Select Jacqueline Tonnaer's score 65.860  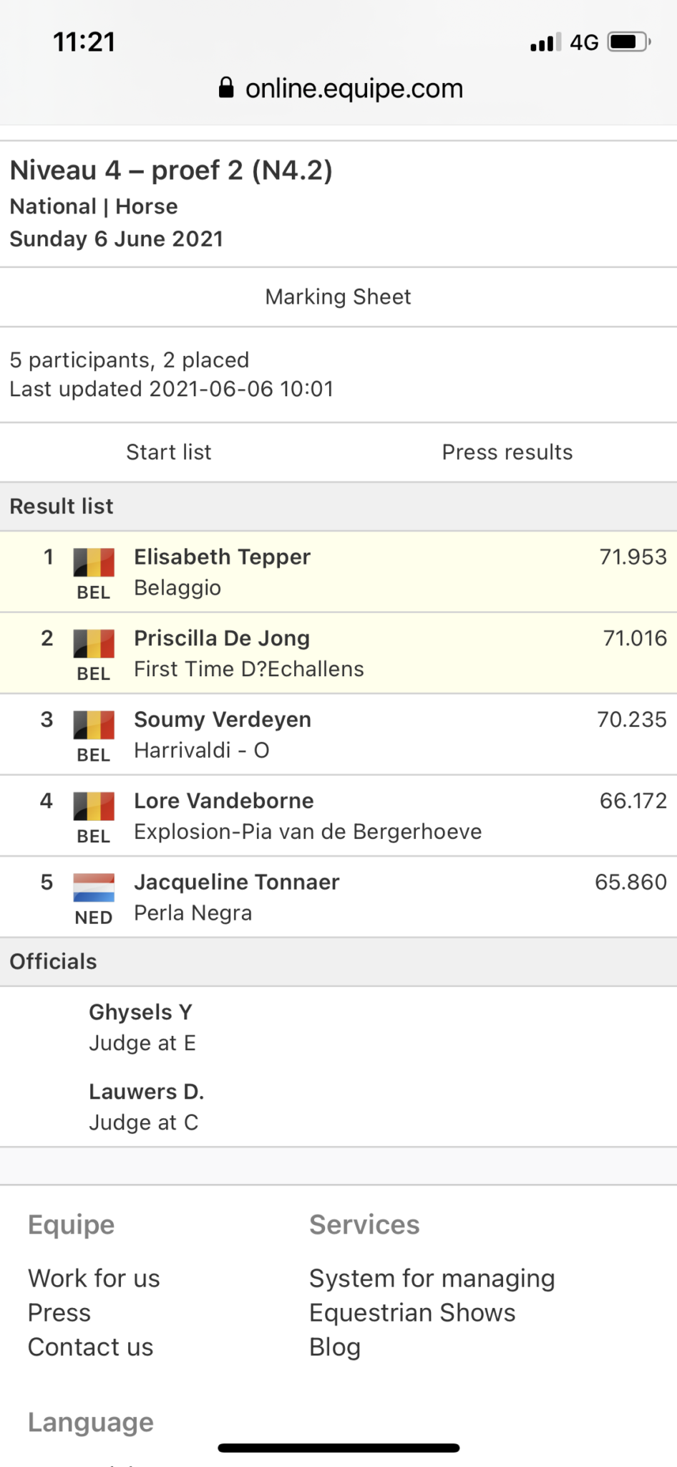pos(630,882)
